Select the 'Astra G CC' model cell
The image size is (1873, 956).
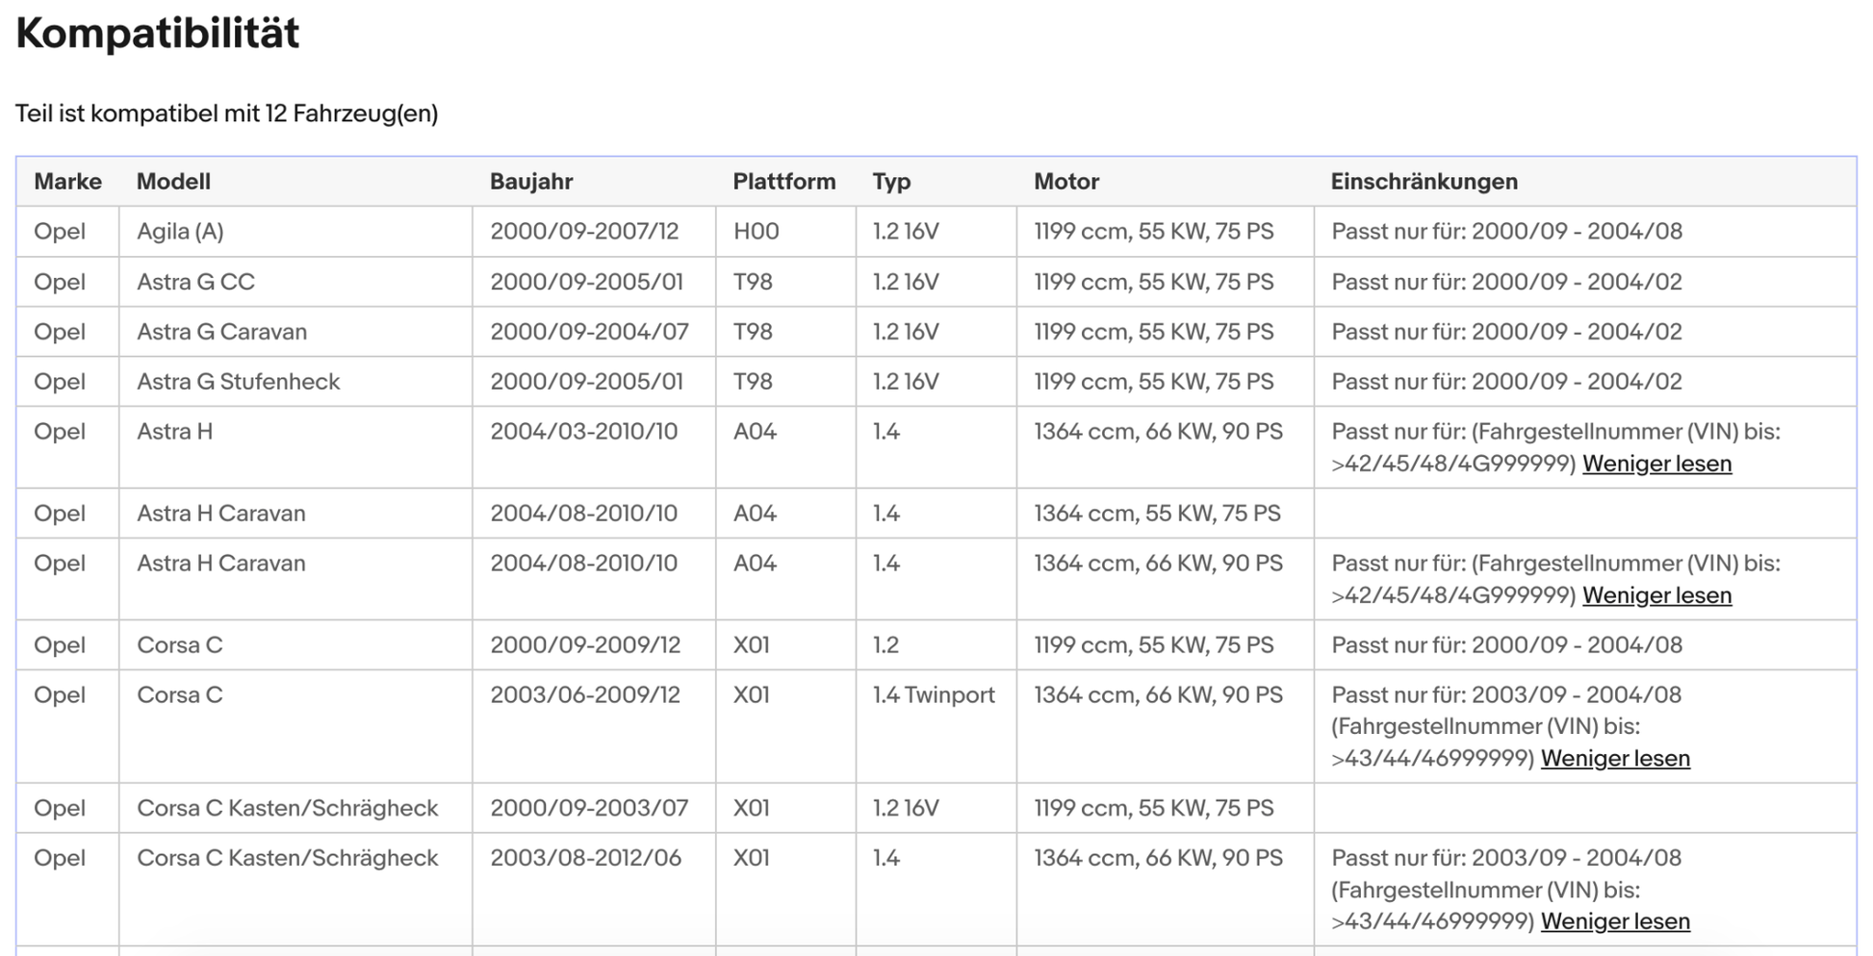pos(195,282)
